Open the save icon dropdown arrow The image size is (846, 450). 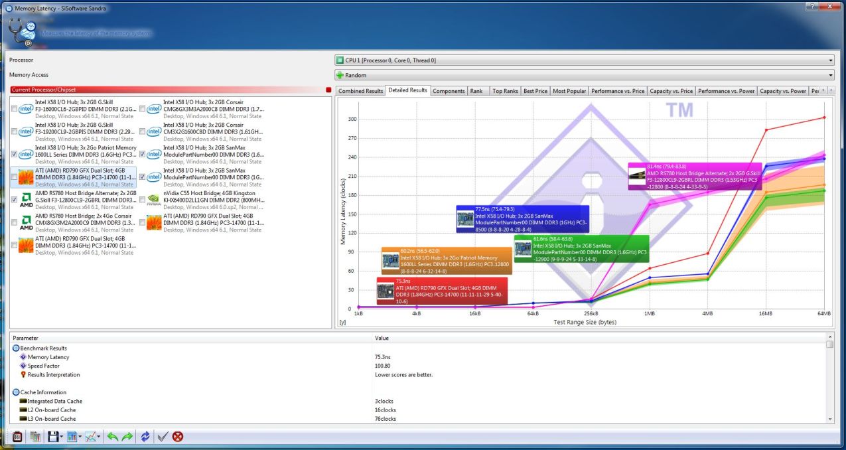[x=62, y=437]
